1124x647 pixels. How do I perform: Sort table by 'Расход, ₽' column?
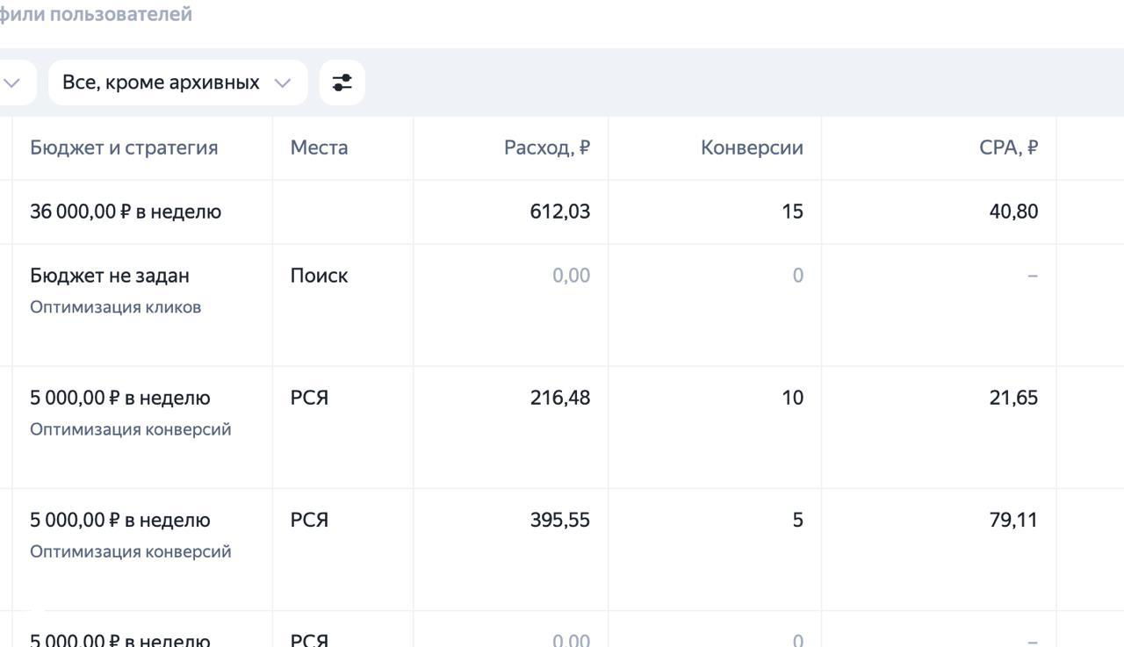(x=546, y=146)
